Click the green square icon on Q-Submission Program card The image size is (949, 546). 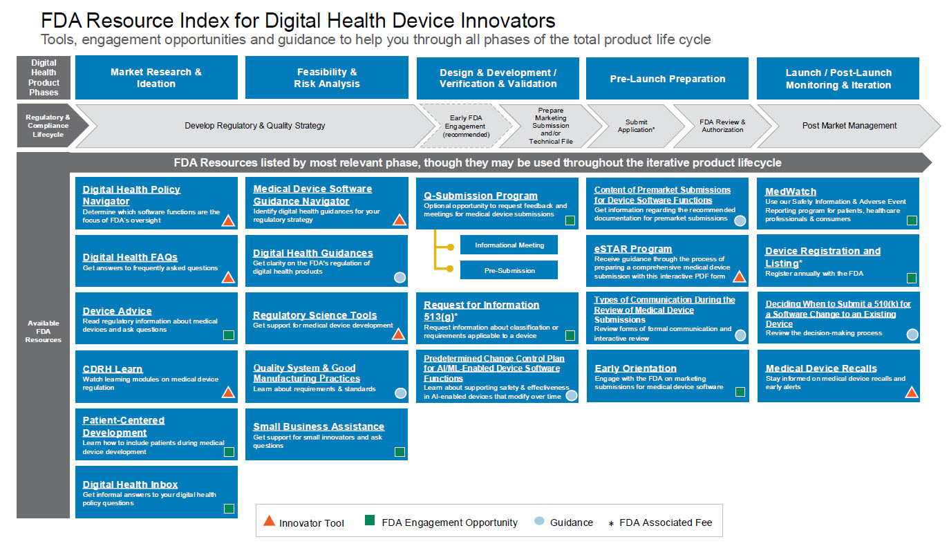coord(570,220)
